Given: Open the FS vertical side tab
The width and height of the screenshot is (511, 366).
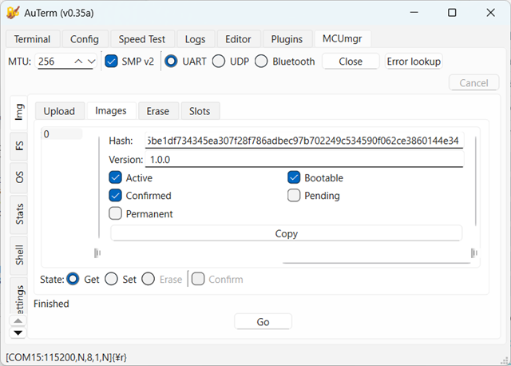Looking at the screenshot, I should 19,145.
